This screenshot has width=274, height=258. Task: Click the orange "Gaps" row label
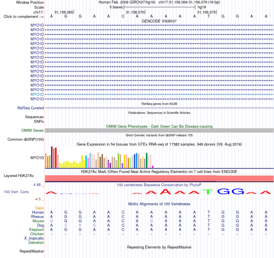[39, 208]
